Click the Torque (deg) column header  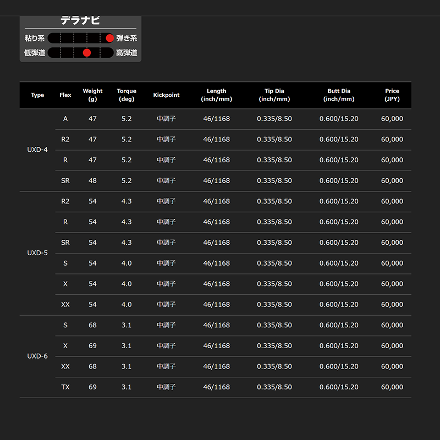click(127, 95)
